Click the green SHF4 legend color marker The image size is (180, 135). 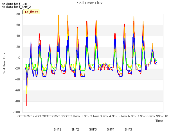[x=103, y=130]
